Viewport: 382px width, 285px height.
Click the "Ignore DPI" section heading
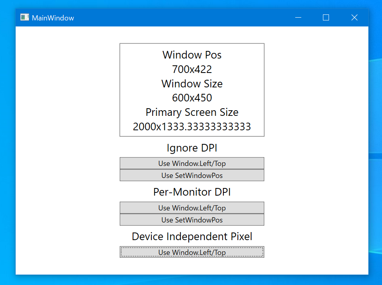tap(192, 148)
